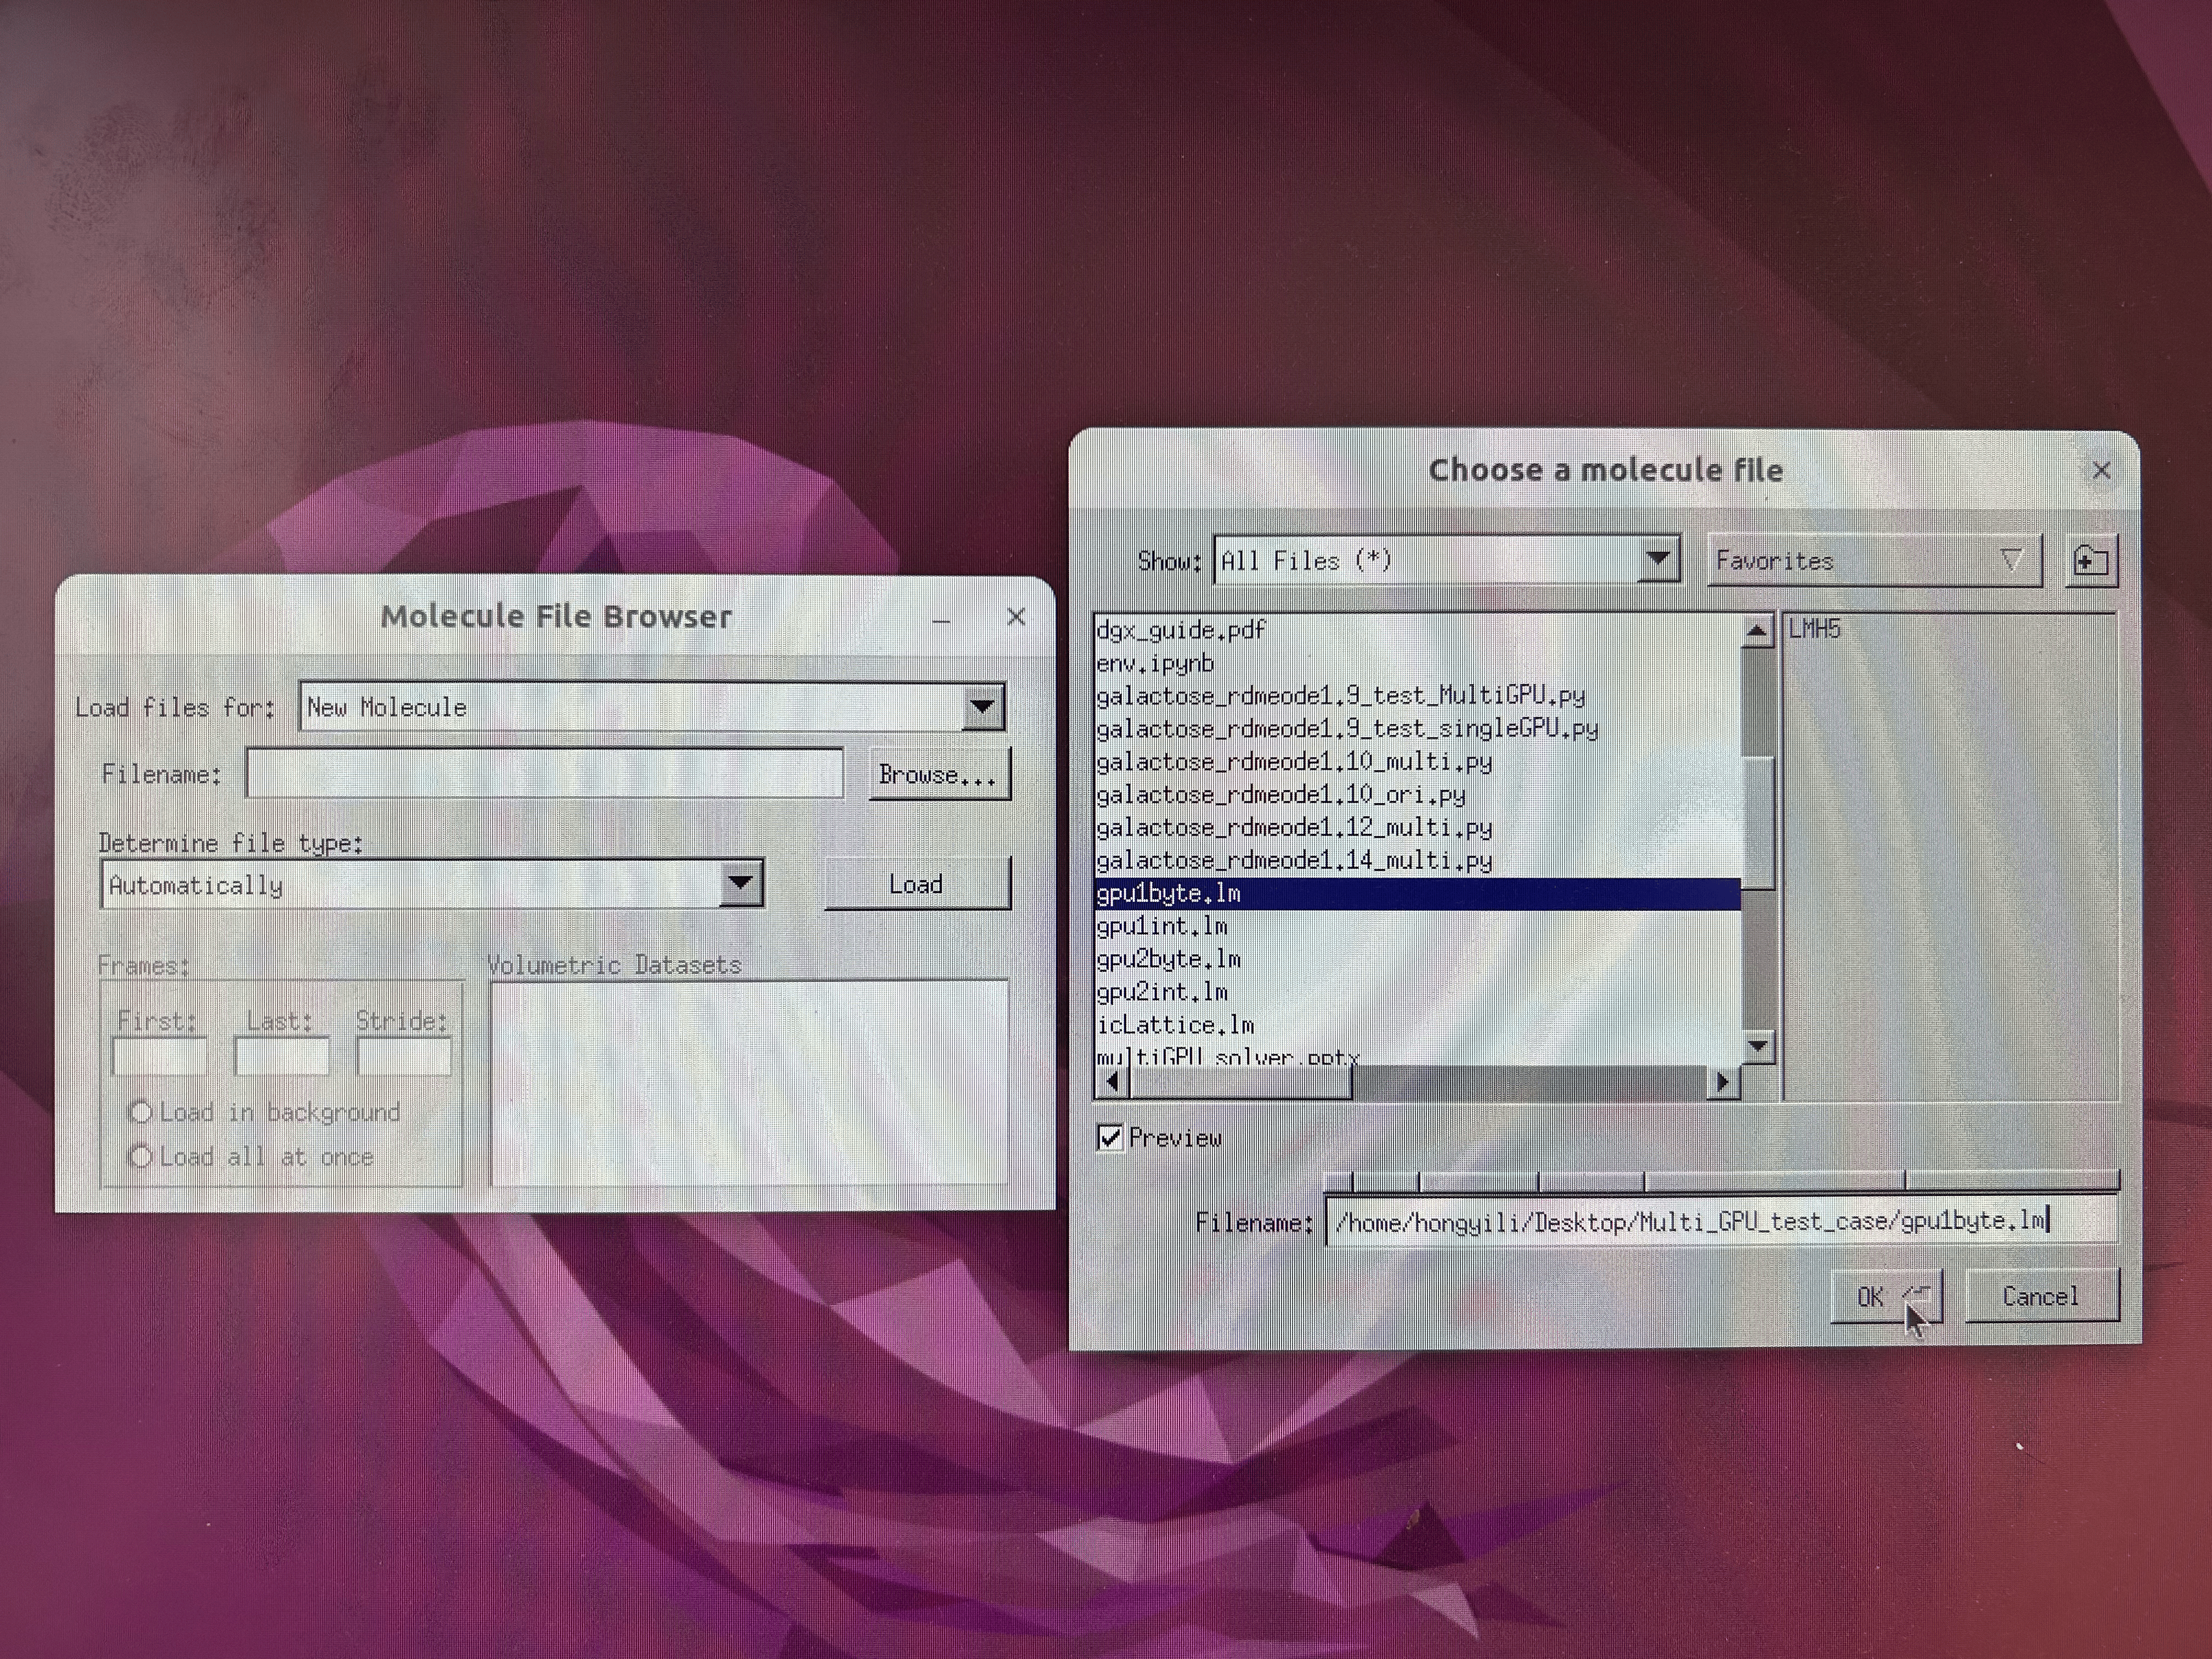Click the horizontal scrollbar thumb in file list

(x=1240, y=1082)
